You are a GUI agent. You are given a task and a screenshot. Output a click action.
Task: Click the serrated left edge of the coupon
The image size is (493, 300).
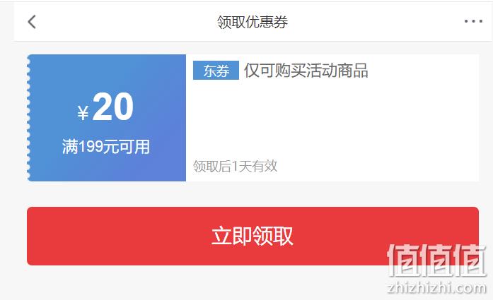(x=28, y=118)
